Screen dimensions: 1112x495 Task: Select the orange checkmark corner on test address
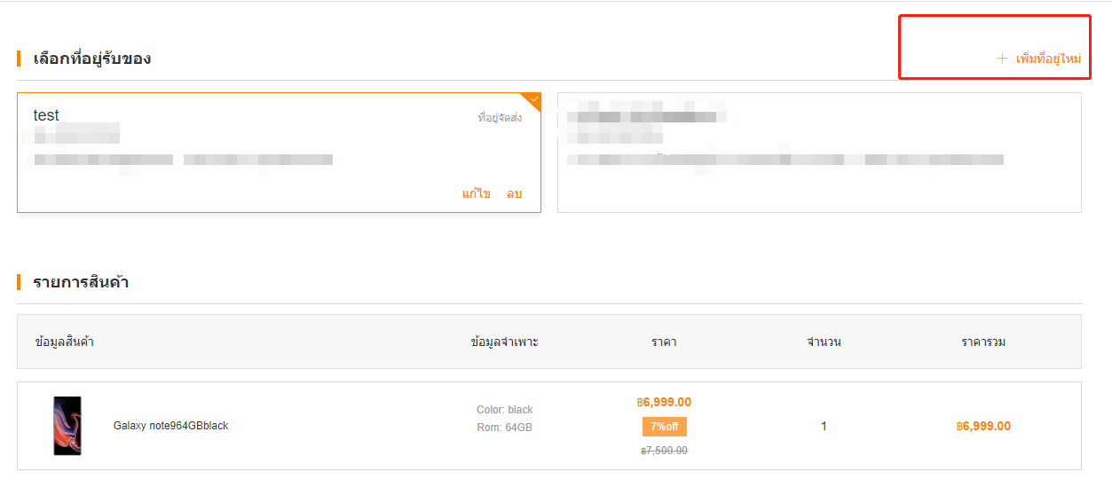click(532, 100)
